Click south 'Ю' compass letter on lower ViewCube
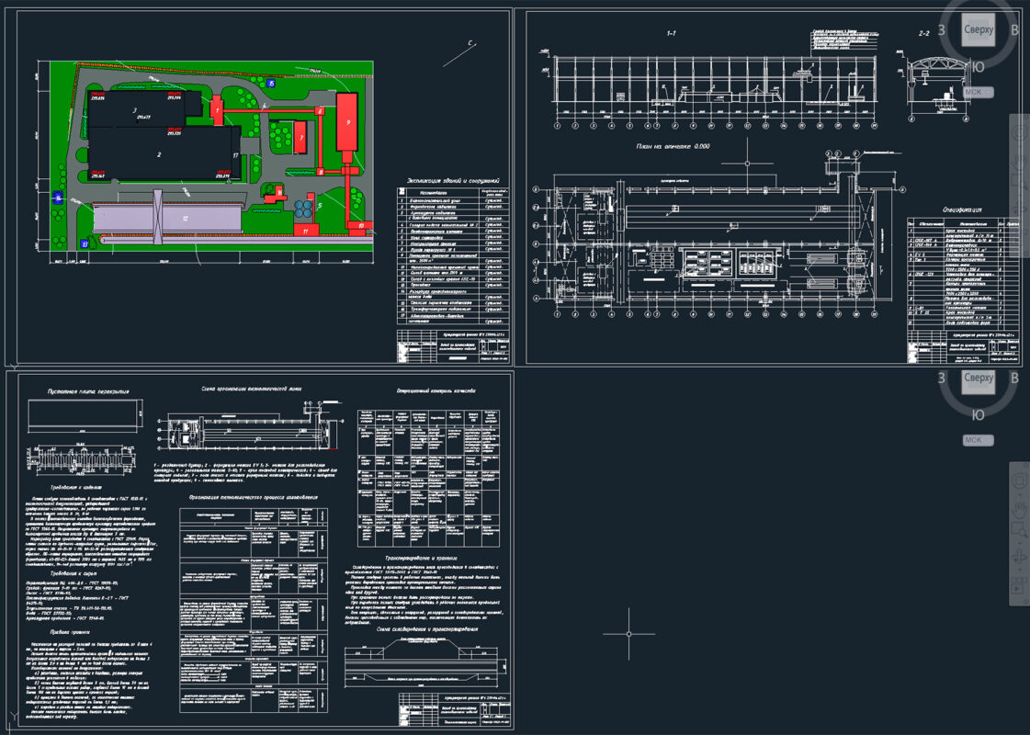Viewport: 1030px width, 735px height. tap(979, 414)
